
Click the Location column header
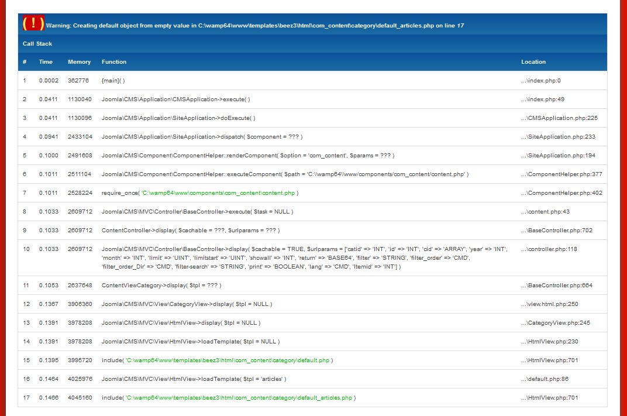click(533, 62)
